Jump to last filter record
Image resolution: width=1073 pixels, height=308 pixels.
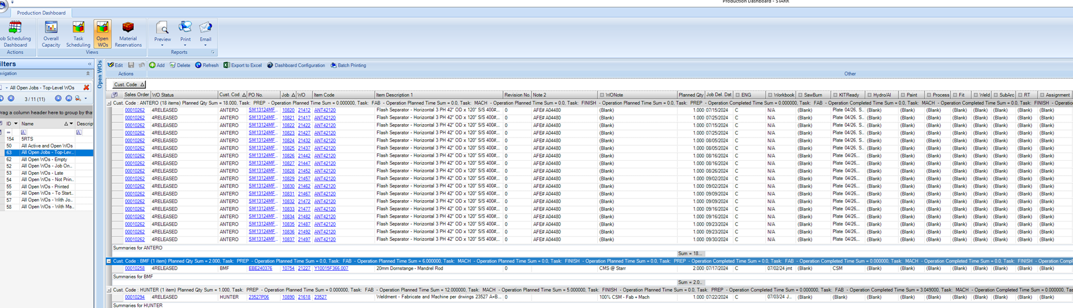(68, 99)
